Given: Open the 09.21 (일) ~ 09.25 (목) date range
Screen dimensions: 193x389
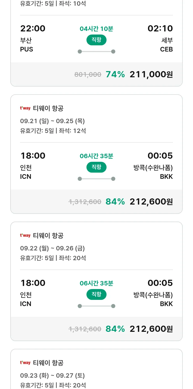Looking at the screenshot, I should (52, 121).
